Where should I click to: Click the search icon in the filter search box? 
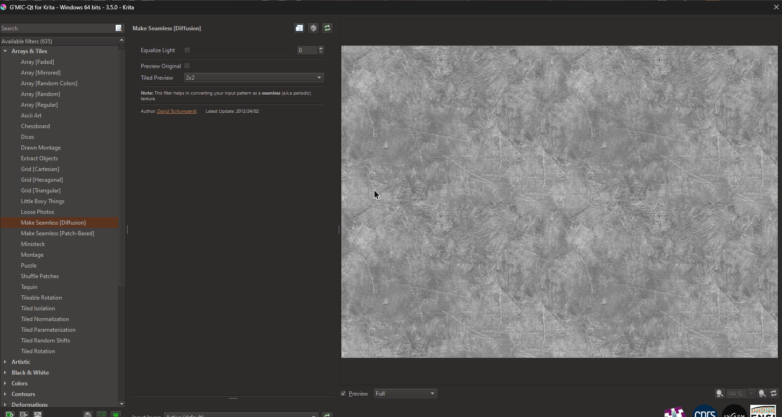coord(118,28)
